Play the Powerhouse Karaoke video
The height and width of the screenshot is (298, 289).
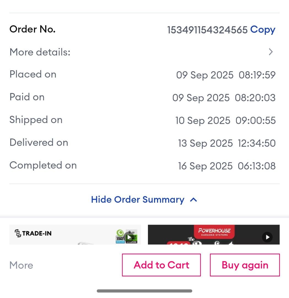click(267, 237)
